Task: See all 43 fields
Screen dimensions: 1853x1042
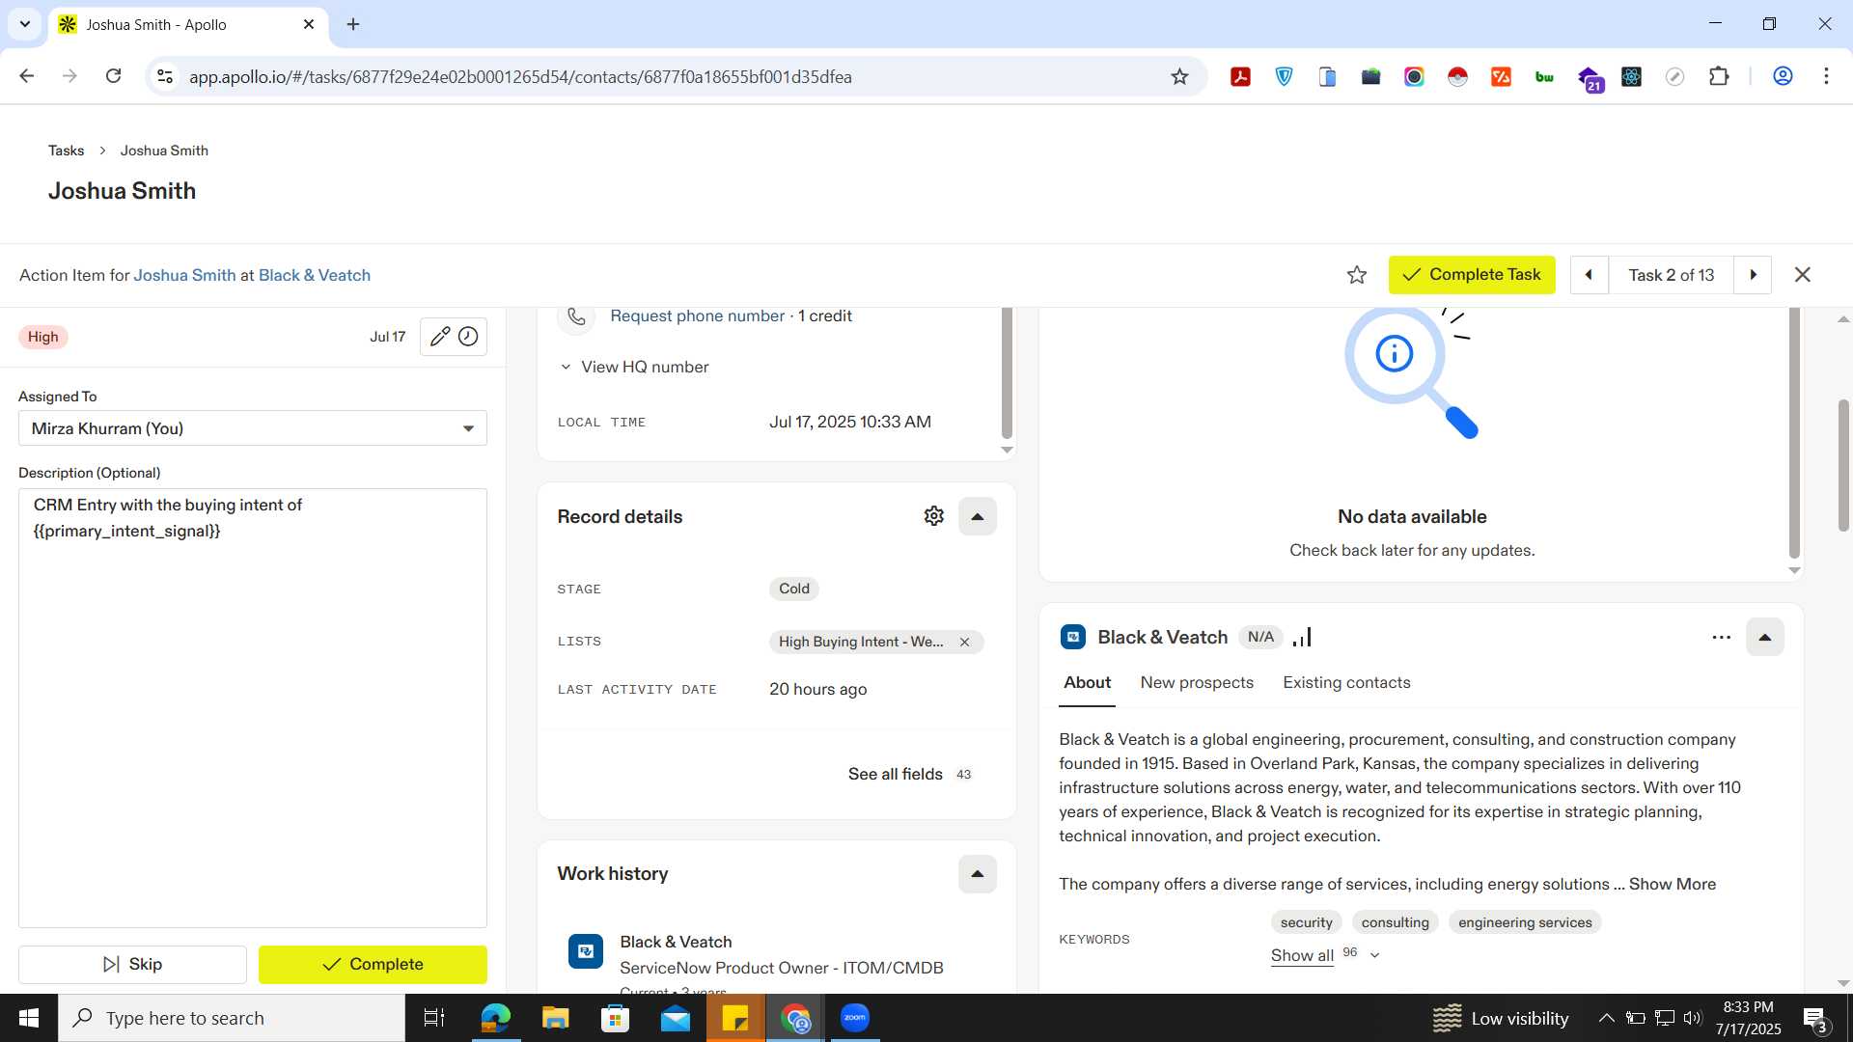Action: coord(910,775)
